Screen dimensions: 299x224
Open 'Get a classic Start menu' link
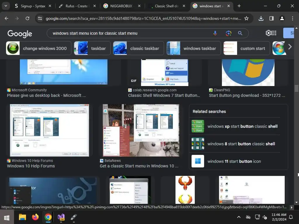tap(139, 166)
